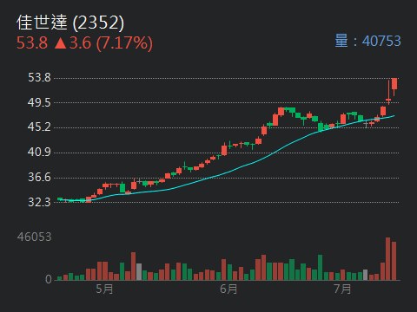
Task: Click the gray volume bar near 7月
Action: click(366, 275)
